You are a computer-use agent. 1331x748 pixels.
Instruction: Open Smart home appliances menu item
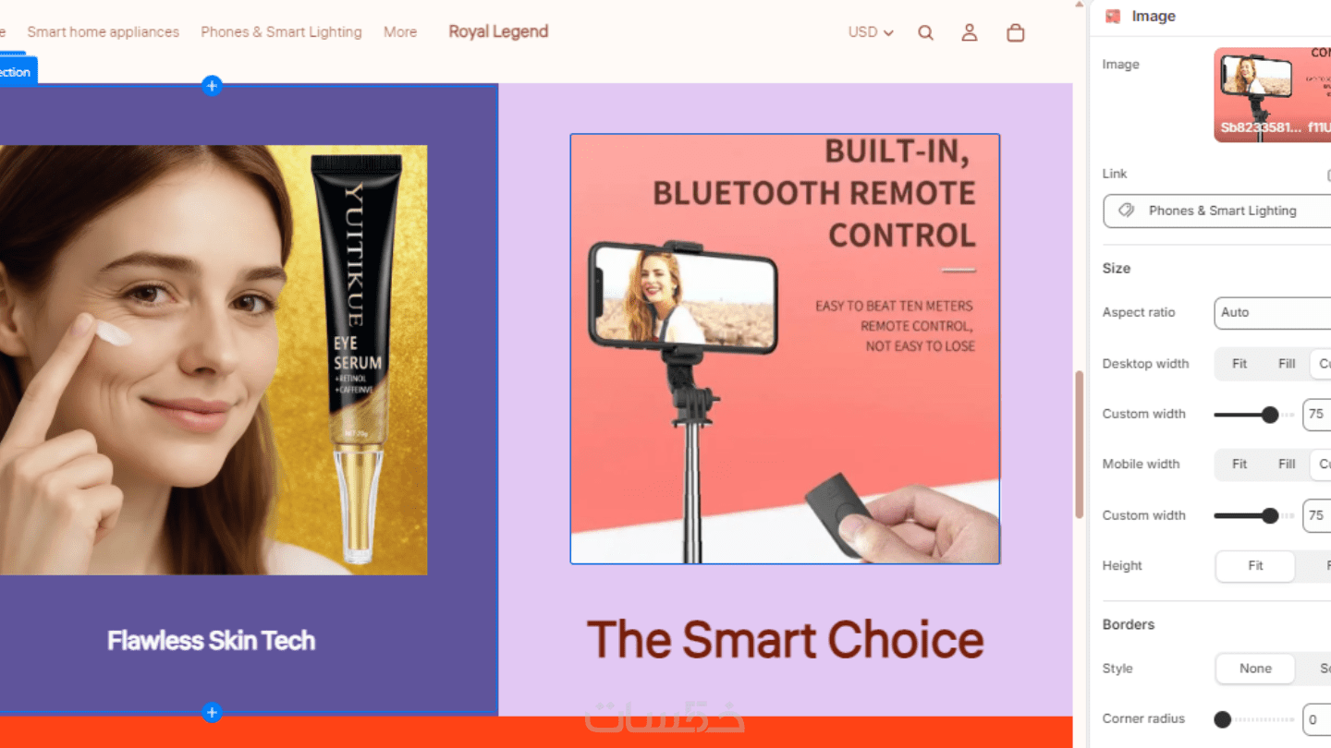click(x=104, y=32)
